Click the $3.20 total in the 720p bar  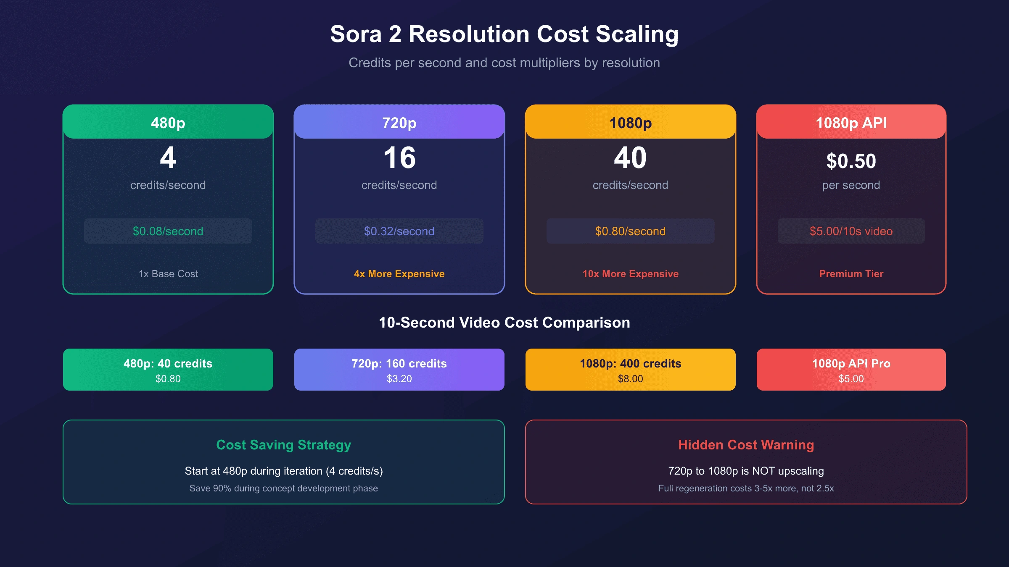pyautogui.click(x=399, y=379)
